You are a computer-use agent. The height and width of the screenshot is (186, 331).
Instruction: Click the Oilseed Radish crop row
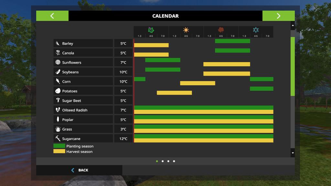click(x=83, y=110)
